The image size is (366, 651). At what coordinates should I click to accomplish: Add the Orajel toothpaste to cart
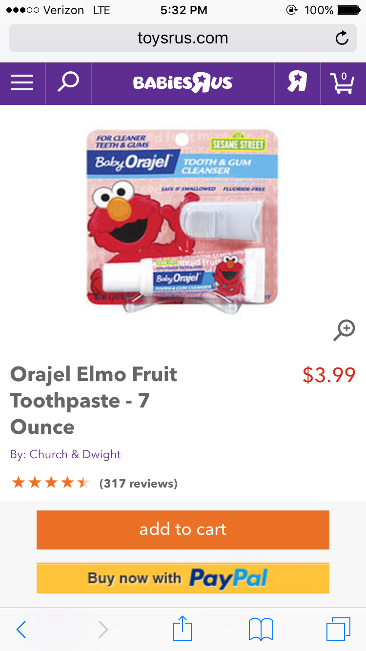click(183, 530)
